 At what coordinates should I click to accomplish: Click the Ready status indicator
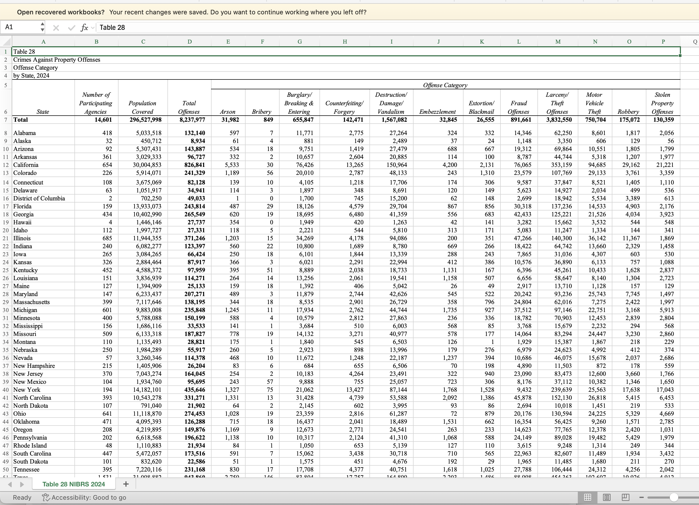point(22,497)
